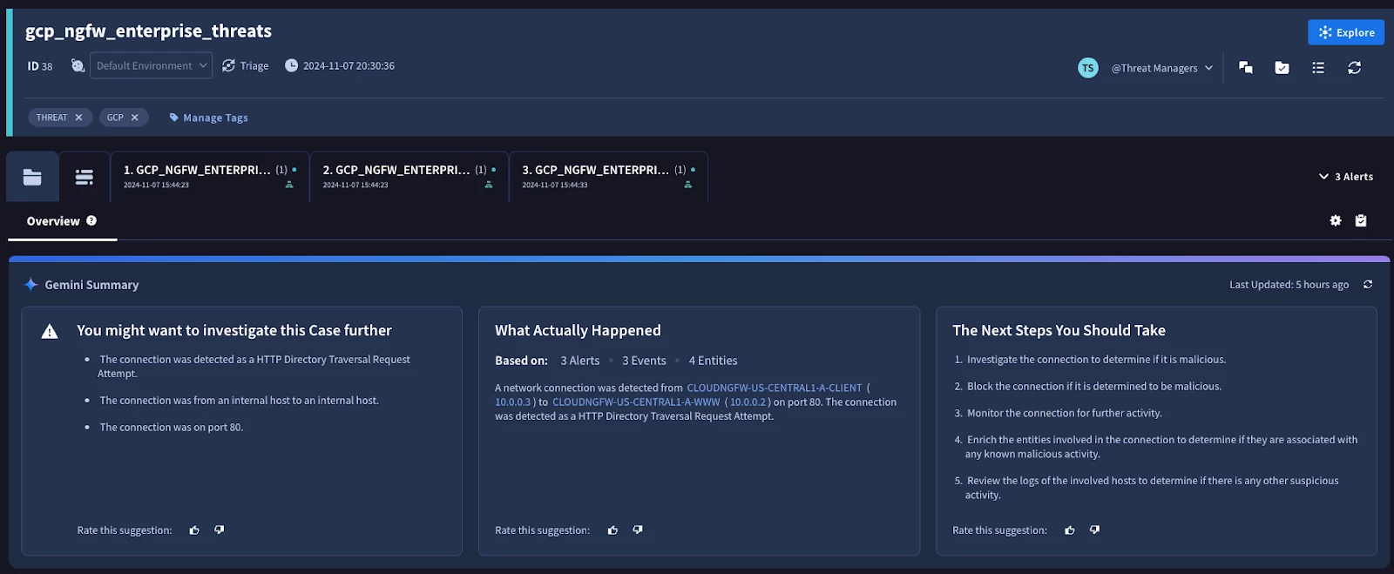Screen dimensions: 1394x574
Task: Open the case chat icon
Action: [x=1246, y=67]
